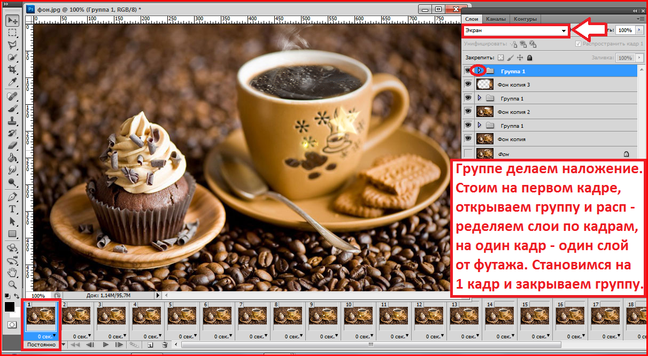The width and height of the screenshot is (648, 356).
Task: Toggle lock all padlock in Закрепить row
Action: (x=529, y=57)
